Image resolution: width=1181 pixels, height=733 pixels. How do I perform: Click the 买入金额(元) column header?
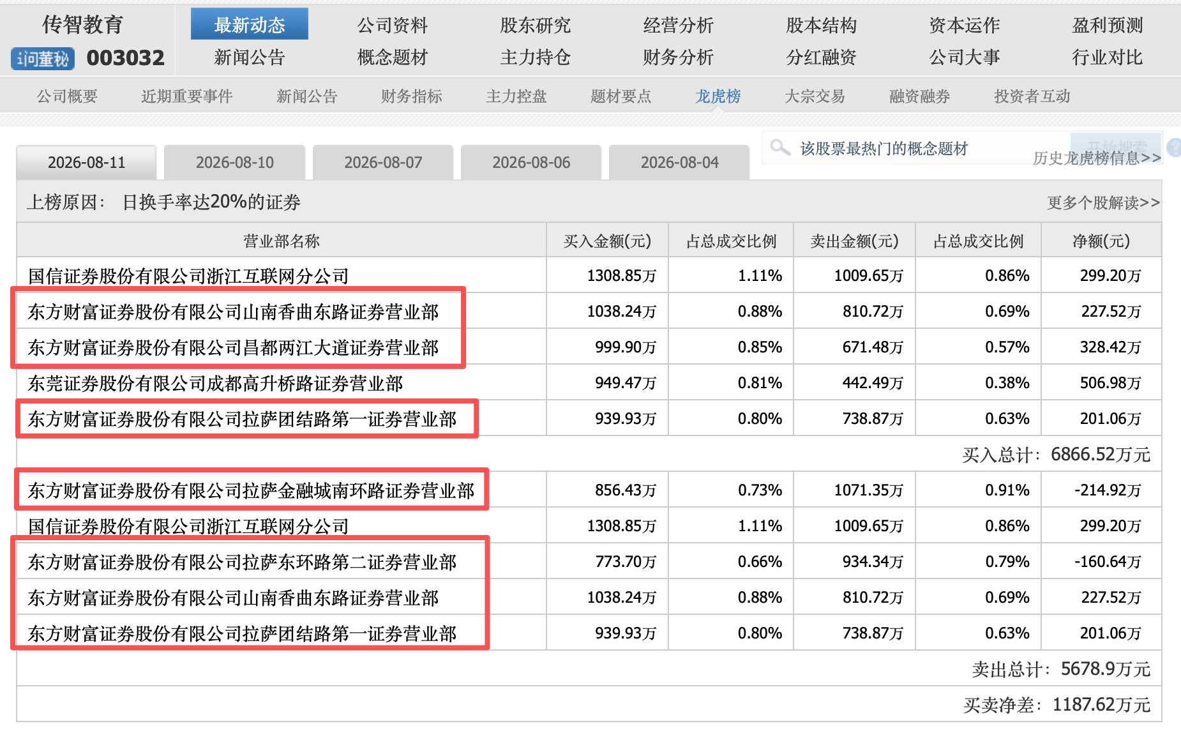tap(607, 241)
